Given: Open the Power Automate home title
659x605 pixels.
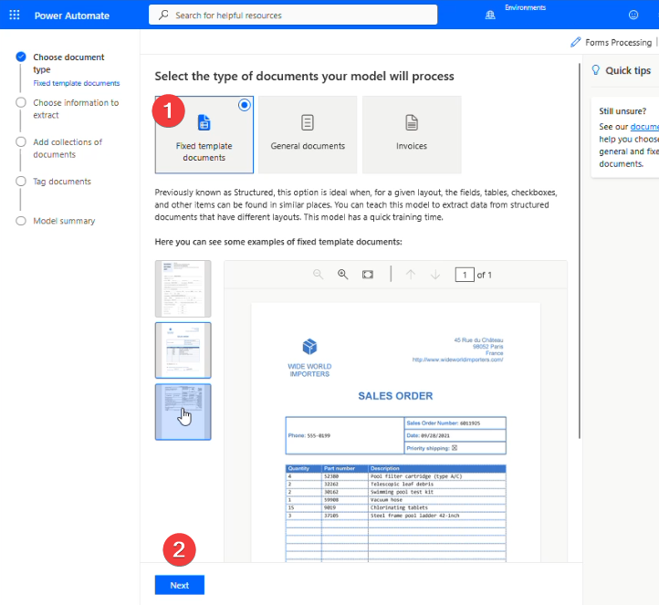Looking at the screenshot, I should 72,16.
